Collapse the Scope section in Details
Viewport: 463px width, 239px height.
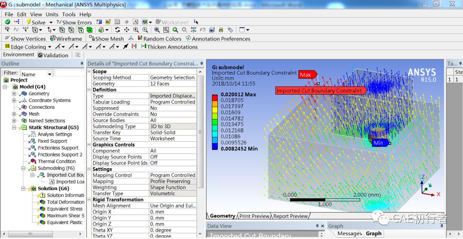click(89, 72)
